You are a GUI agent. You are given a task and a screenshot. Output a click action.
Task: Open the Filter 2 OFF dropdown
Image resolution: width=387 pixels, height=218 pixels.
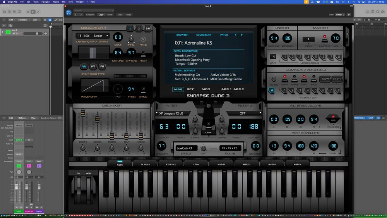pyautogui.click(x=243, y=113)
